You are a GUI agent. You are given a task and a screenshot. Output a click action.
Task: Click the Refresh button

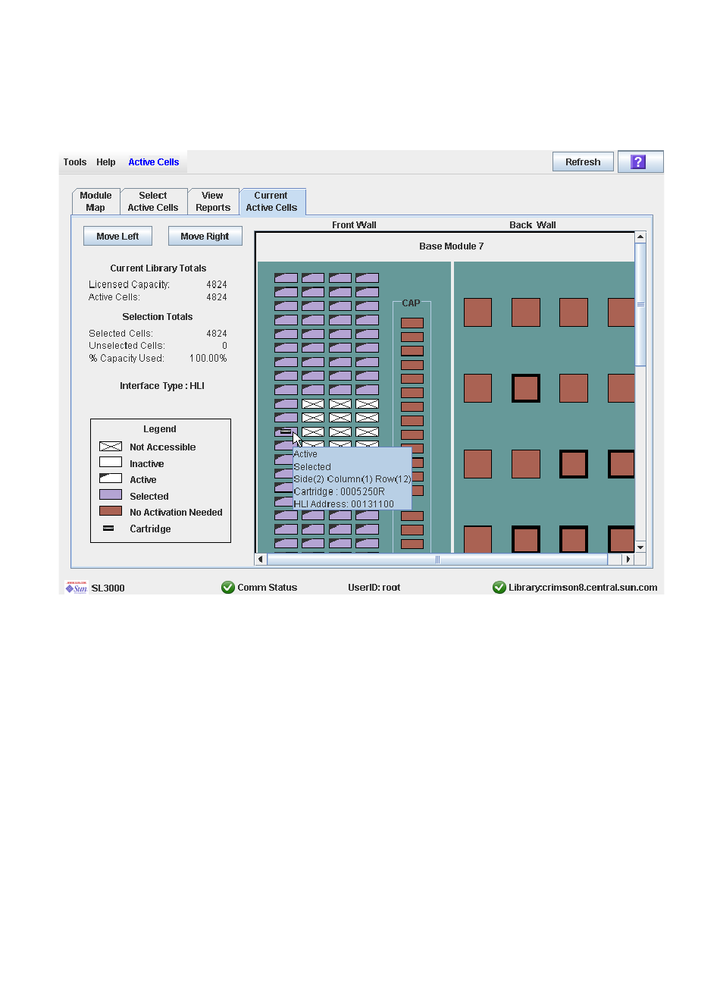pyautogui.click(x=583, y=162)
